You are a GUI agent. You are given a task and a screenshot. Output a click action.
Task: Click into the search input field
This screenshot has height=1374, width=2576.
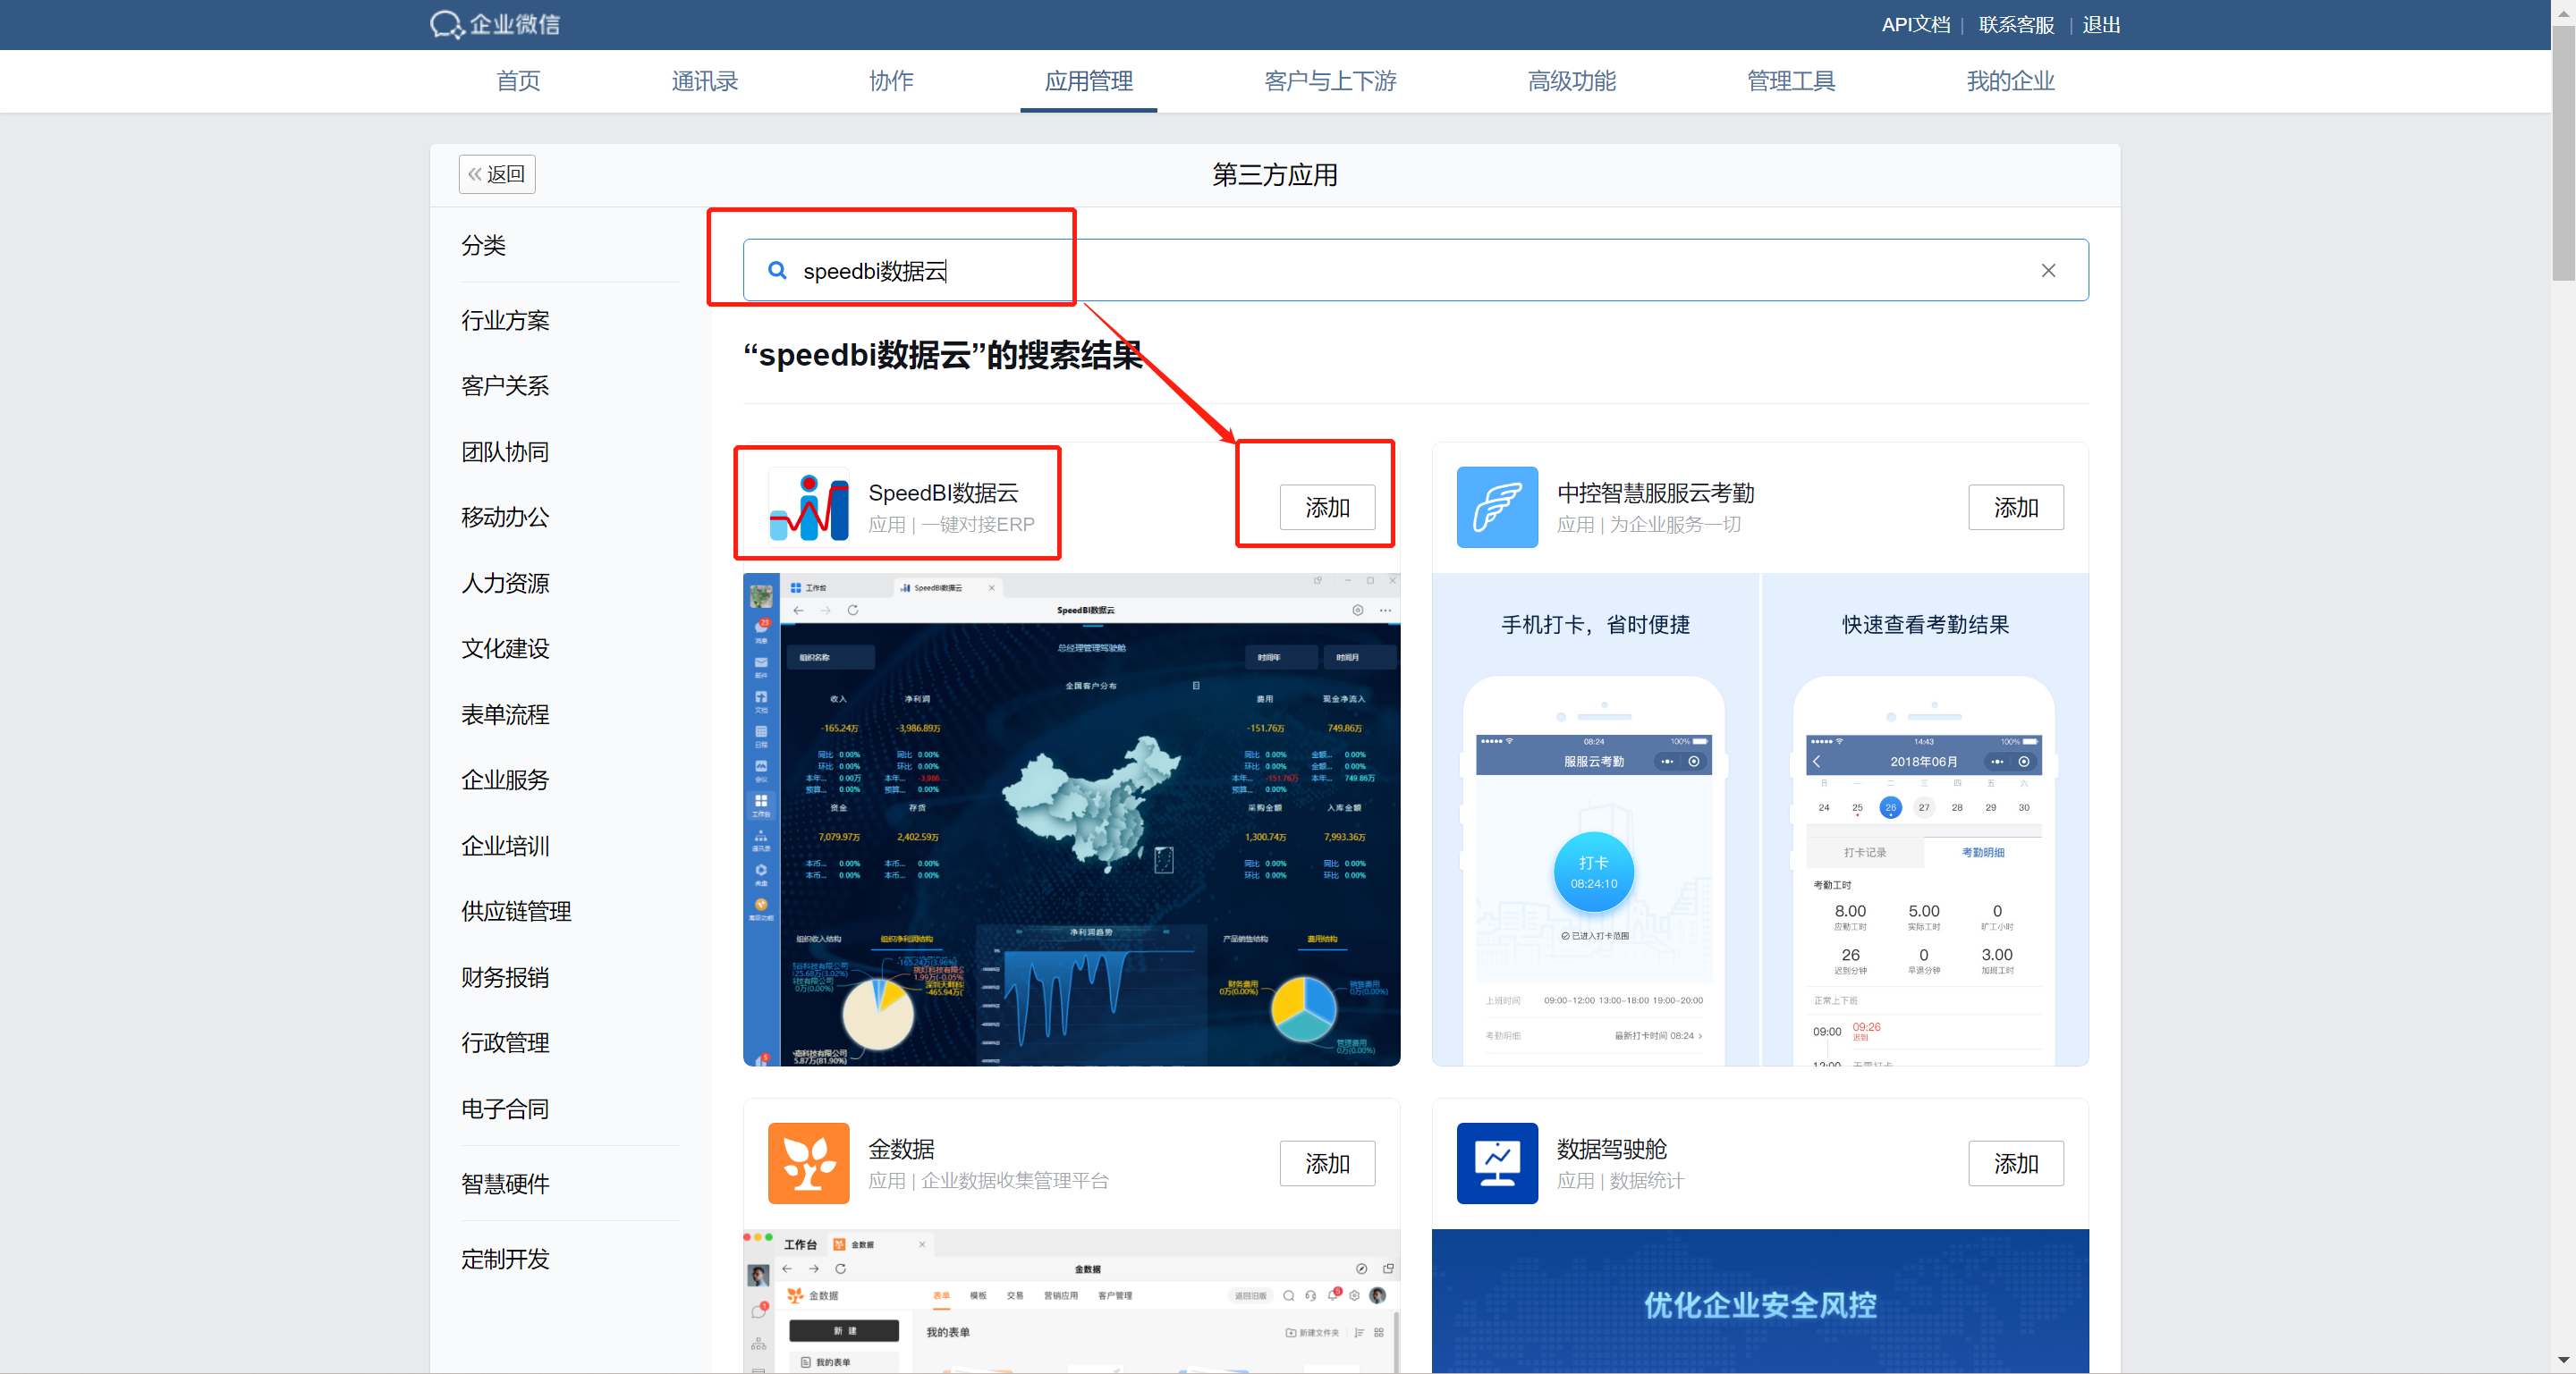[1415, 270]
